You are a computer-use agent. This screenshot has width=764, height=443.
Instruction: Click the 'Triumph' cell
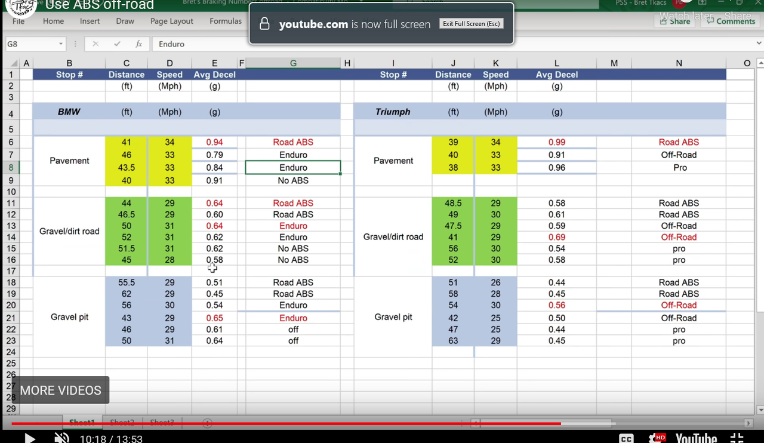[x=393, y=112]
